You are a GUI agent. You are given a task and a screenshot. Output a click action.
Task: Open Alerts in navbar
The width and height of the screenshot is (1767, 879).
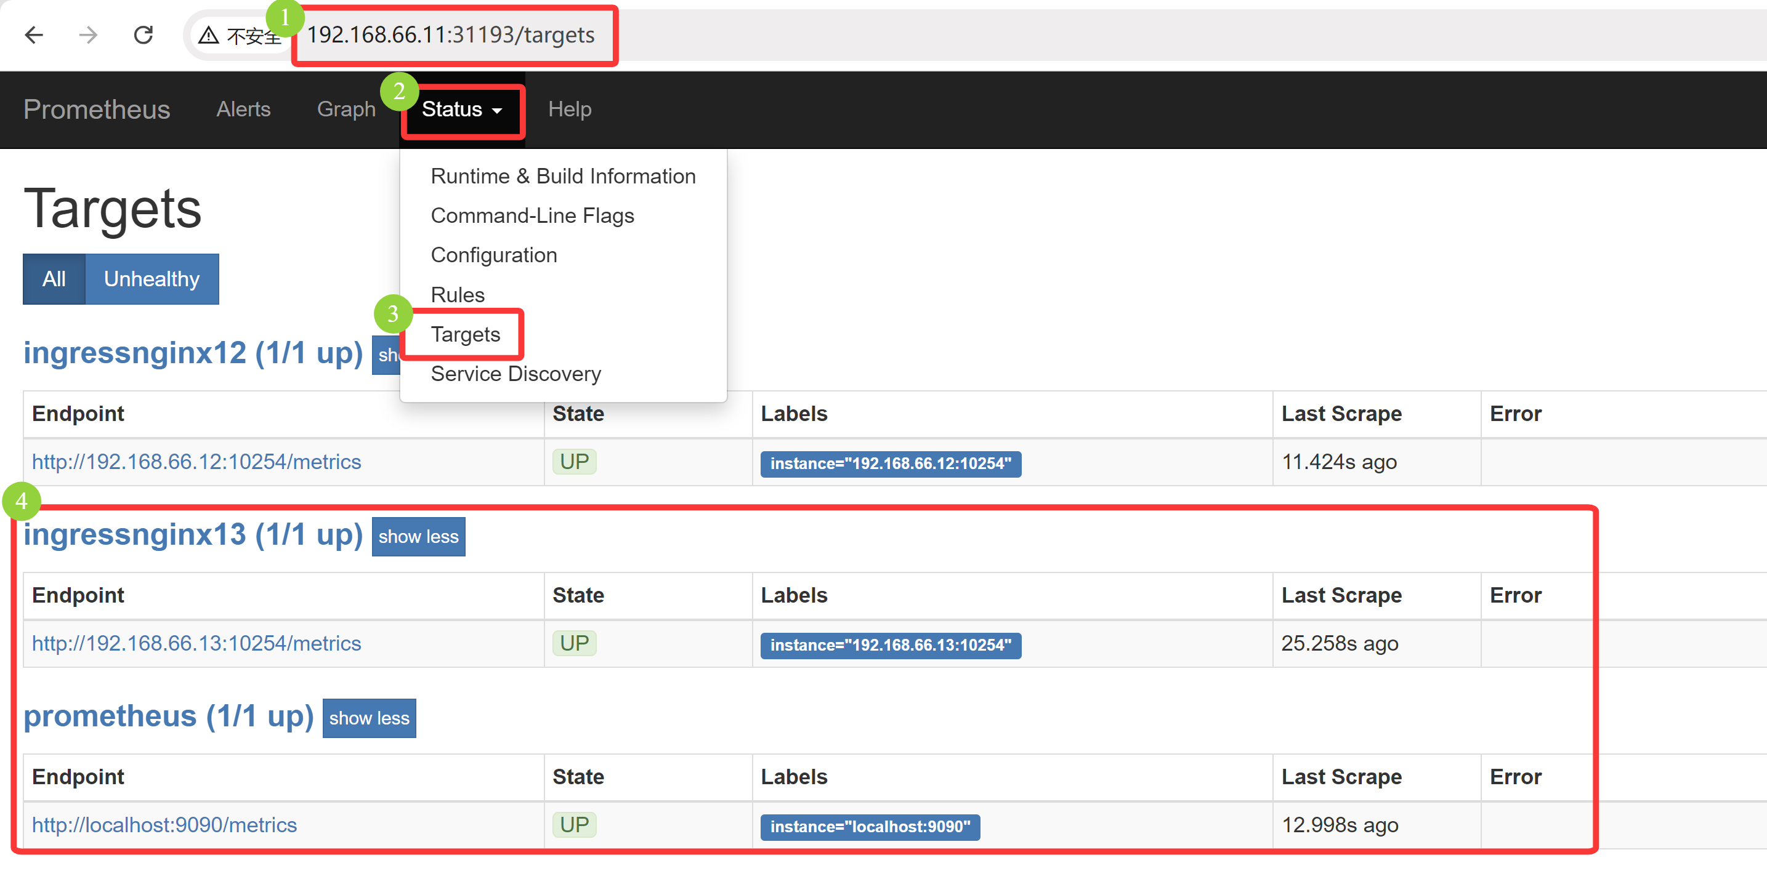pyautogui.click(x=243, y=110)
